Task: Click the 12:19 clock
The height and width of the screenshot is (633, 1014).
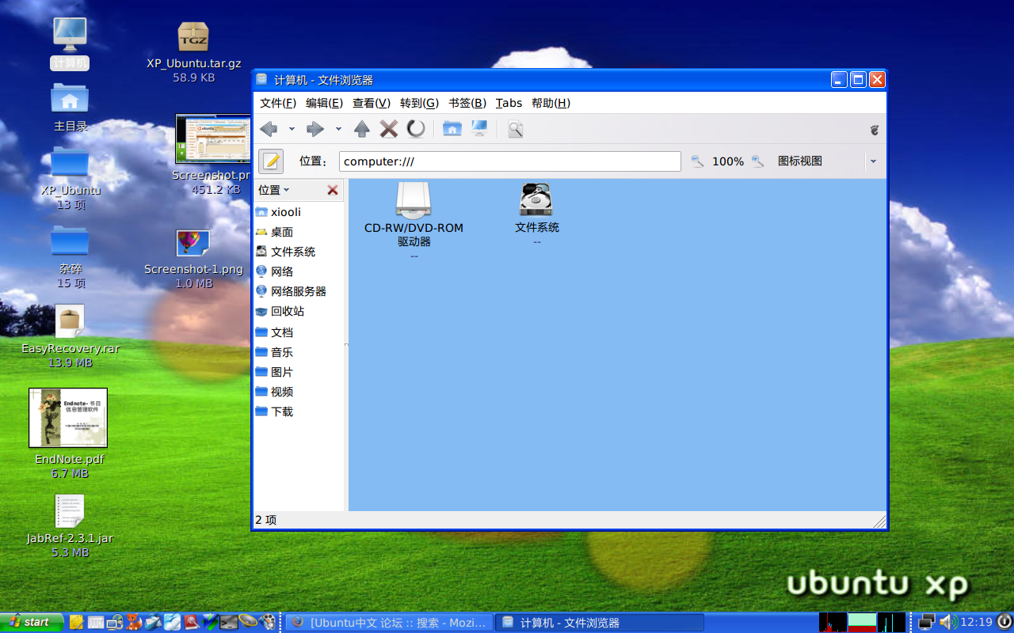Action: (x=976, y=622)
